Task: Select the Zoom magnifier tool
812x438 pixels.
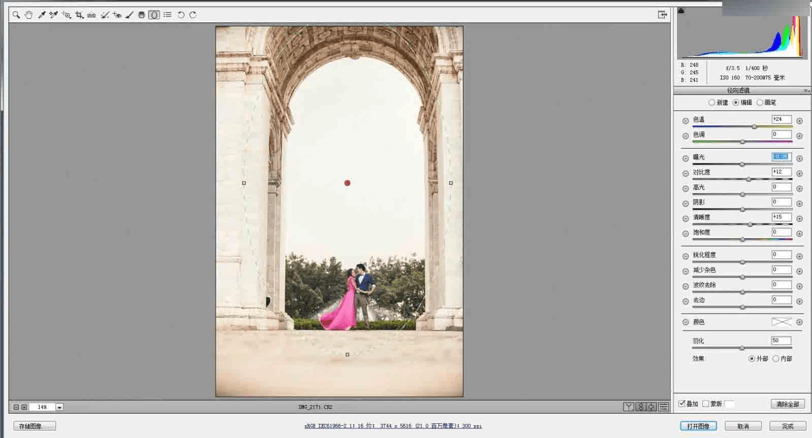Action: point(16,15)
